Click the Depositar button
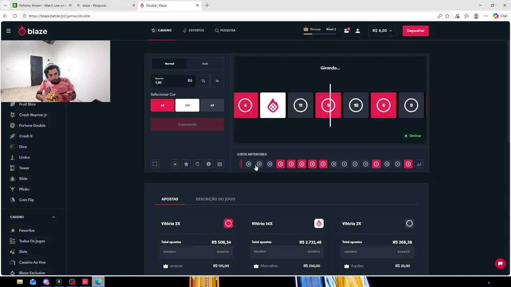511x287 pixels. [x=416, y=31]
